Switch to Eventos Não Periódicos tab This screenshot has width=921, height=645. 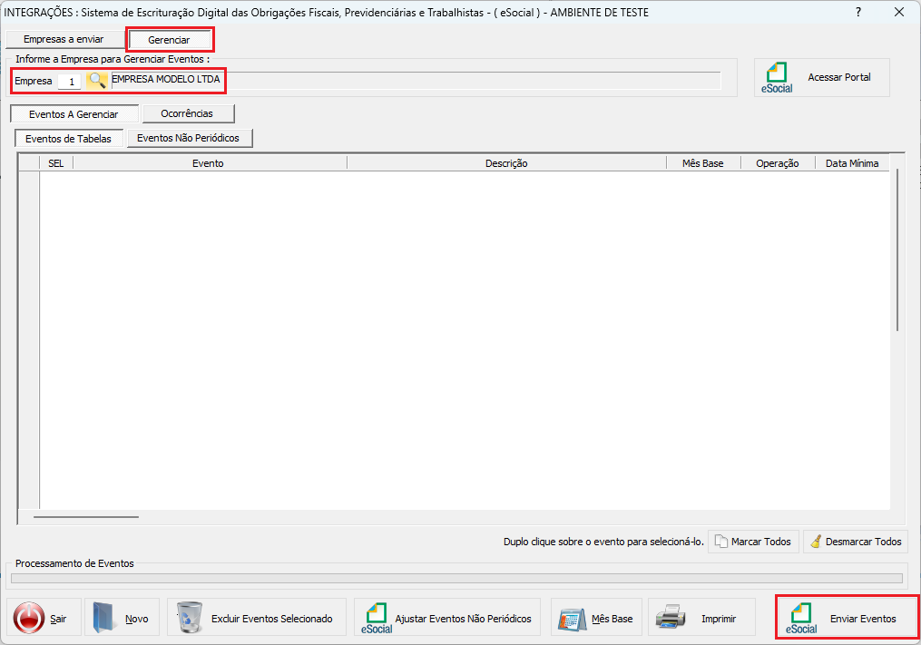coord(188,138)
